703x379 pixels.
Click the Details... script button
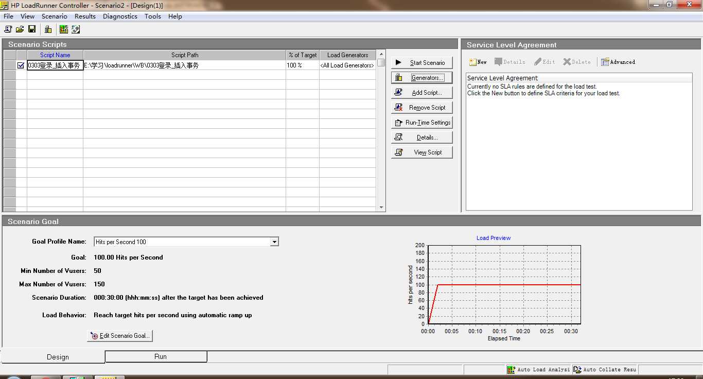click(x=422, y=137)
